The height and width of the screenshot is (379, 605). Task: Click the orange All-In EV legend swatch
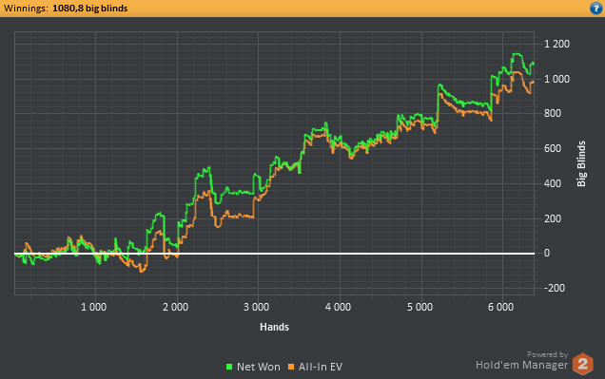pos(291,367)
